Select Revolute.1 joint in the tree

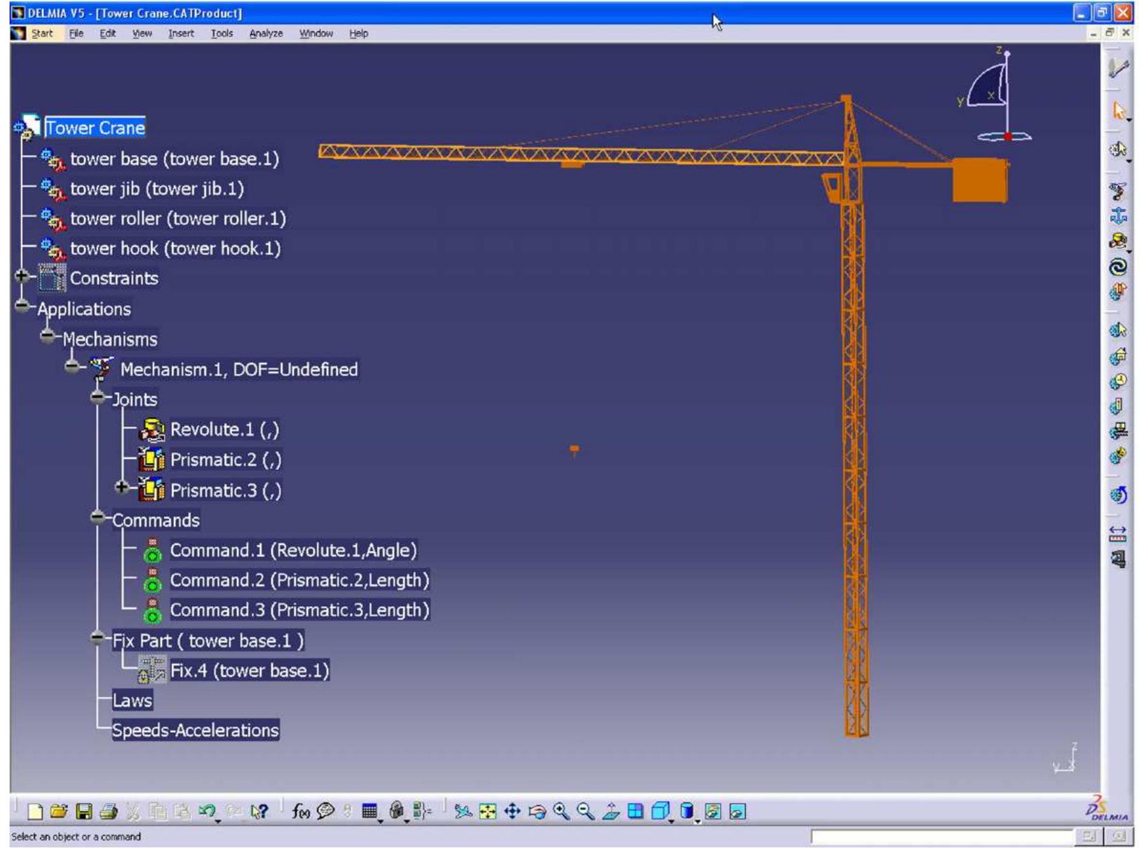pos(225,430)
